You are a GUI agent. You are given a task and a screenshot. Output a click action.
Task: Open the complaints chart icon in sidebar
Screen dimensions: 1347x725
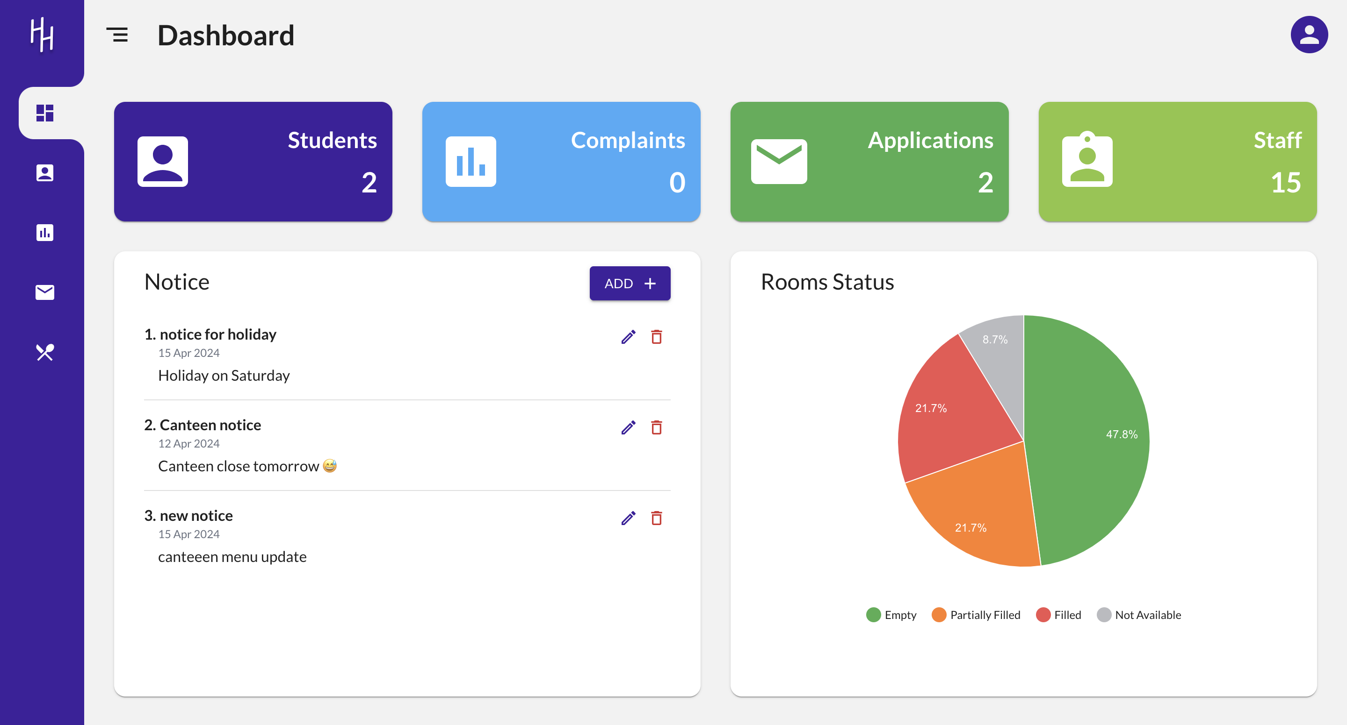[x=44, y=233]
